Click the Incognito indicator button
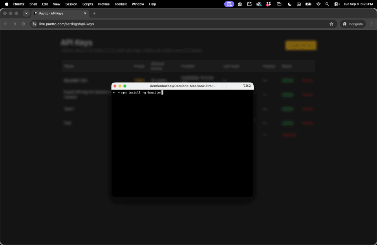This screenshot has width=377, height=245. pos(353,24)
